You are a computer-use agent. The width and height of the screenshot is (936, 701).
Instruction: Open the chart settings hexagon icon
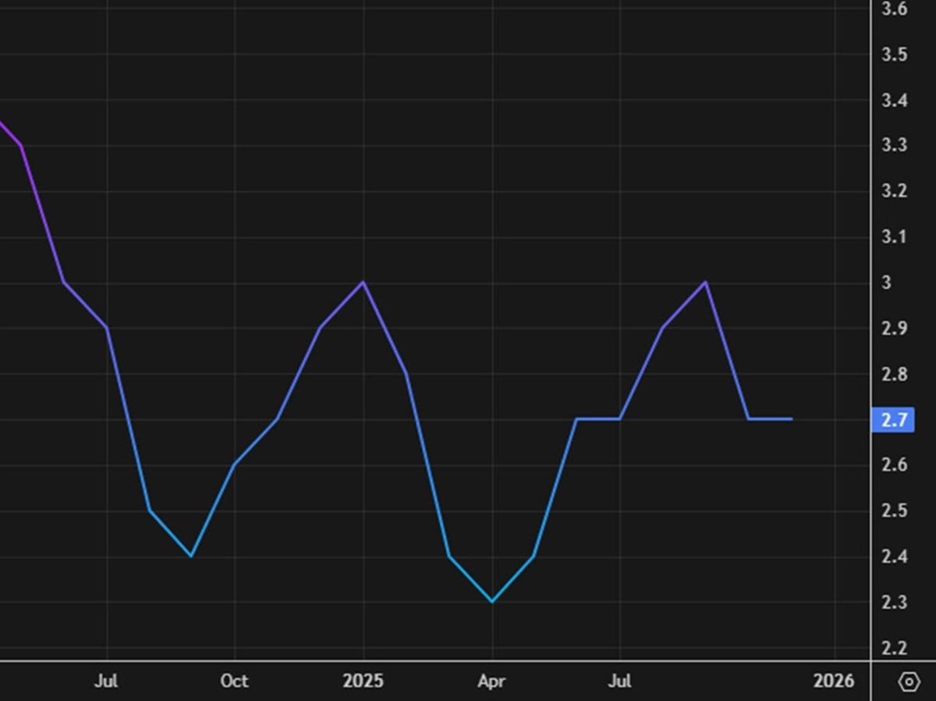[x=907, y=680]
